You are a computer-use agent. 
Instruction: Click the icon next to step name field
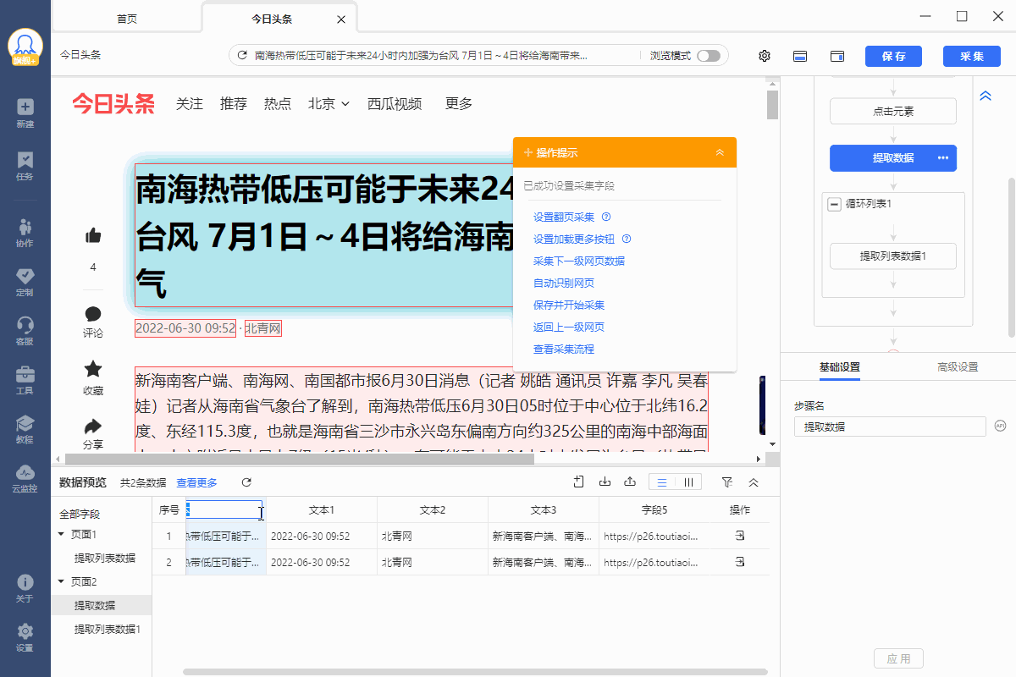[x=1001, y=426]
